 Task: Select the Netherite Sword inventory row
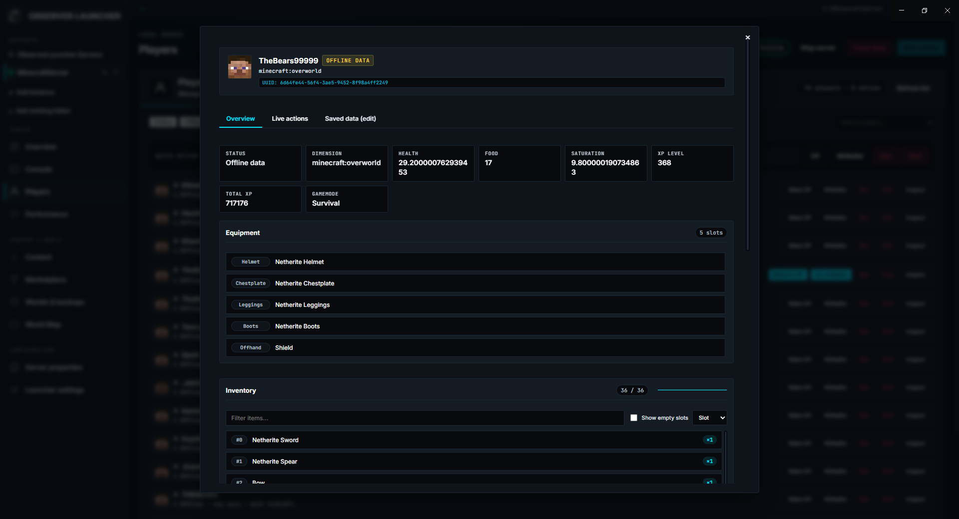[474, 440]
